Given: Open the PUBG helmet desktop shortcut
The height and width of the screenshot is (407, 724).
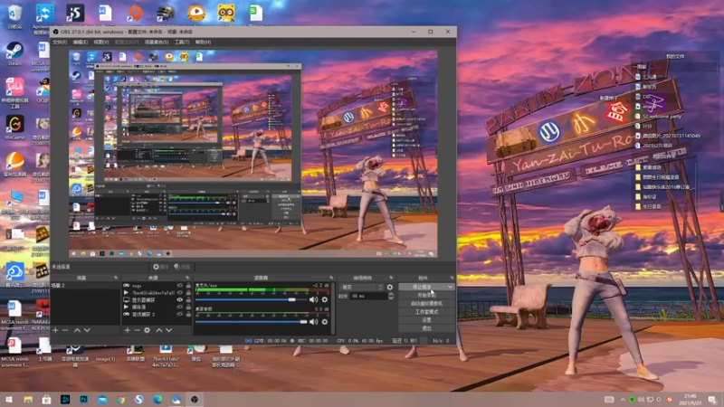Looking at the screenshot, I should (x=166, y=14).
